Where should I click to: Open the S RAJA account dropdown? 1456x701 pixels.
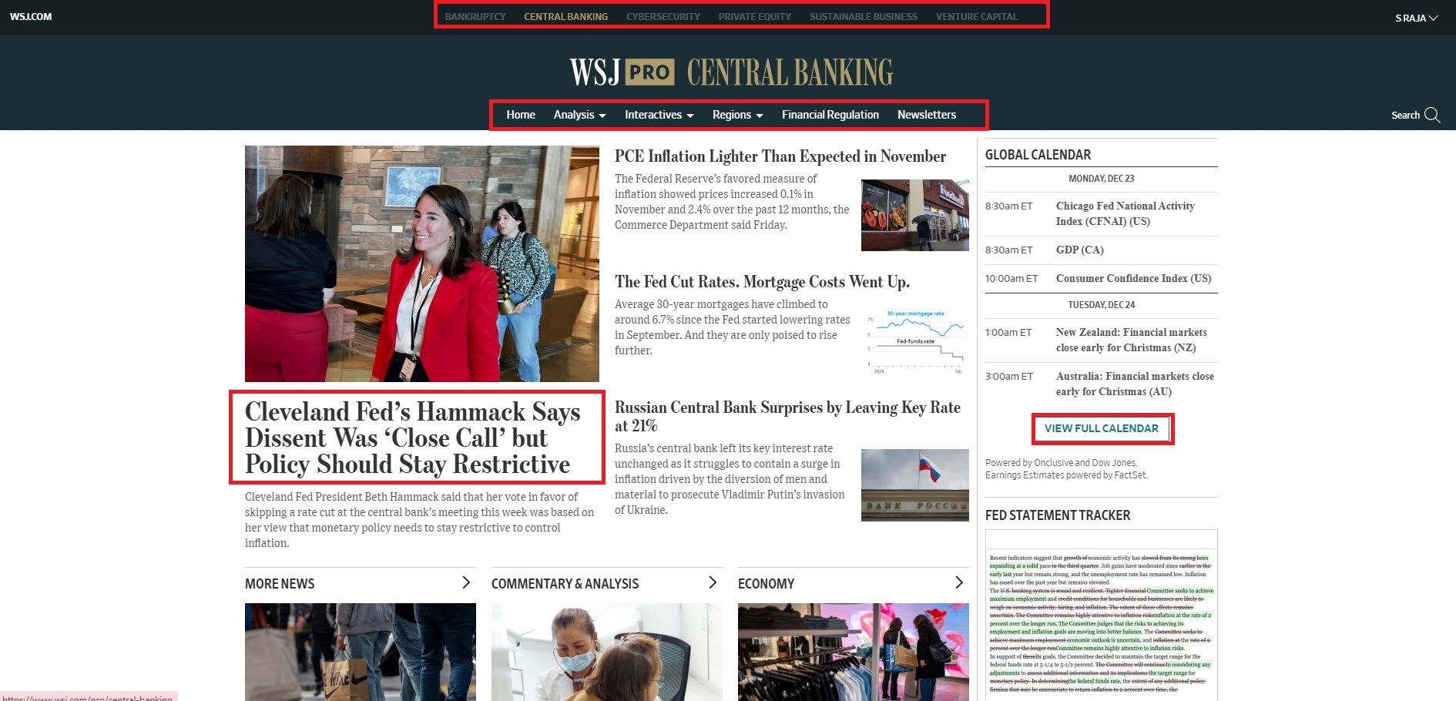click(x=1416, y=18)
